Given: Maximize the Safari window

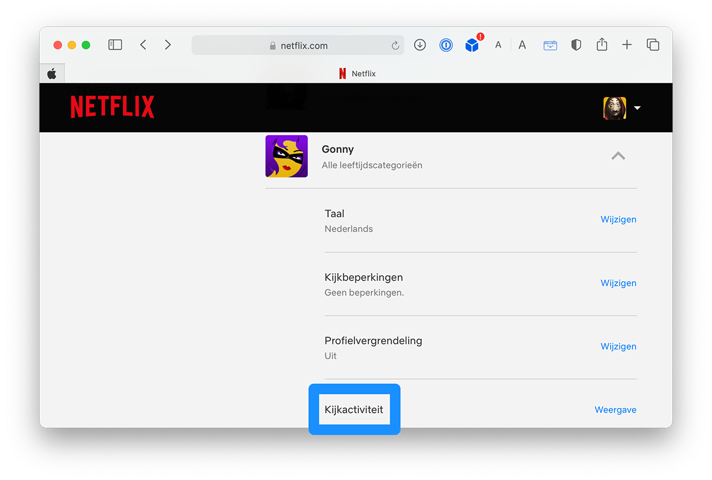Looking at the screenshot, I should click(x=86, y=45).
